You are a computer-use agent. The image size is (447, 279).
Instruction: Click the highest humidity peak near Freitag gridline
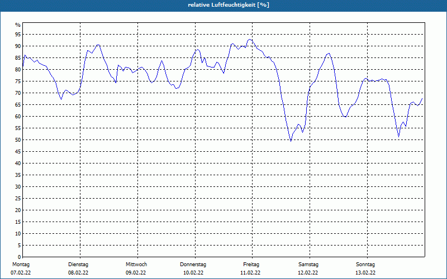250,40
